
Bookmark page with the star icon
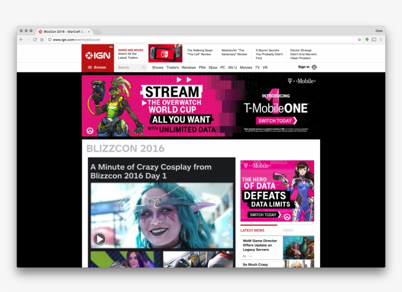point(359,40)
